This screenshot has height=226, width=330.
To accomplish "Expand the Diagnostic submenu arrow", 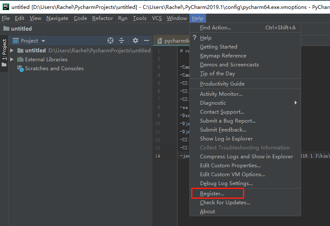I will (296, 103).
